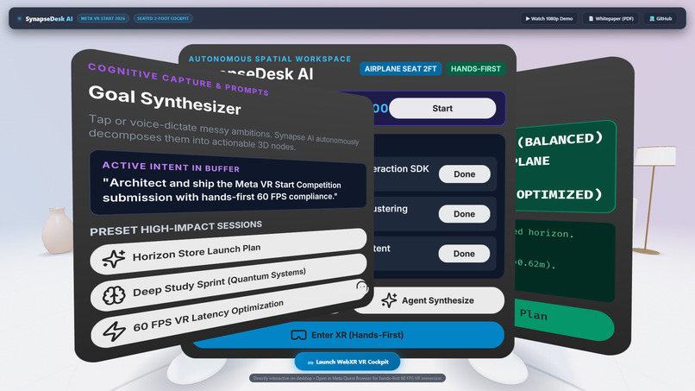Click Enter XR (Hands-First) button

348,335
